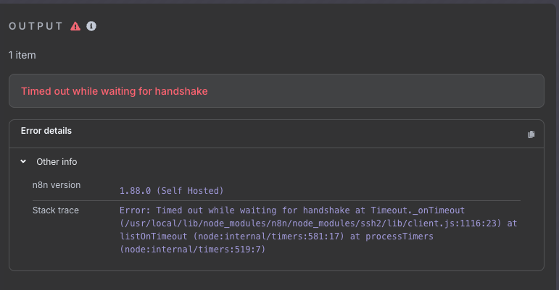The height and width of the screenshot is (290, 559).
Task: Select the red handshake timeout error message
Action: (115, 91)
